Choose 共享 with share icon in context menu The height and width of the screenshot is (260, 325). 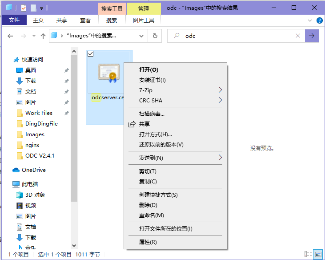pos(175,124)
